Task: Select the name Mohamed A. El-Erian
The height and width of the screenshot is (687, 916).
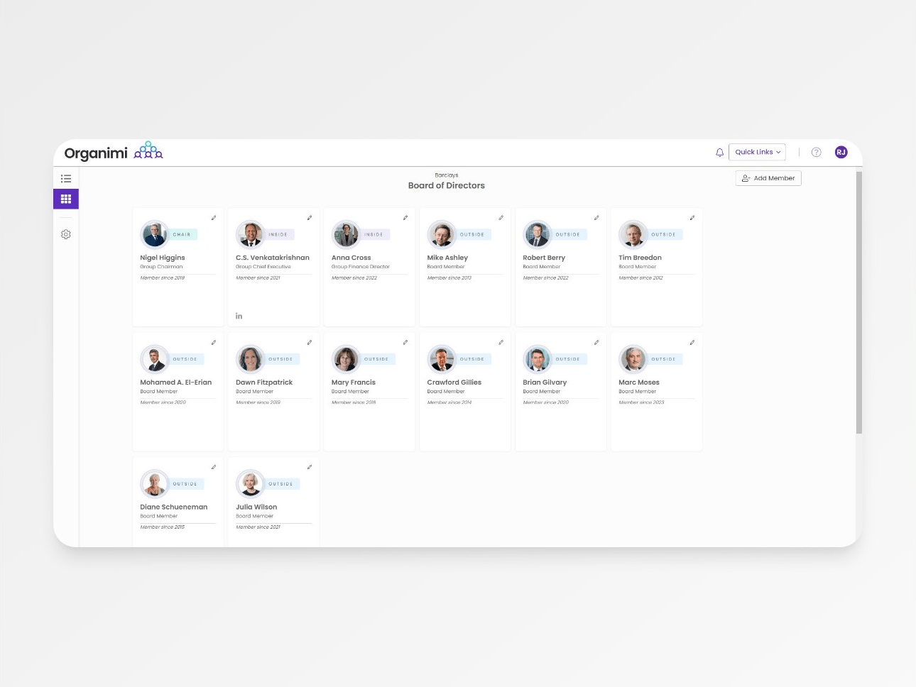Action: [176, 383]
